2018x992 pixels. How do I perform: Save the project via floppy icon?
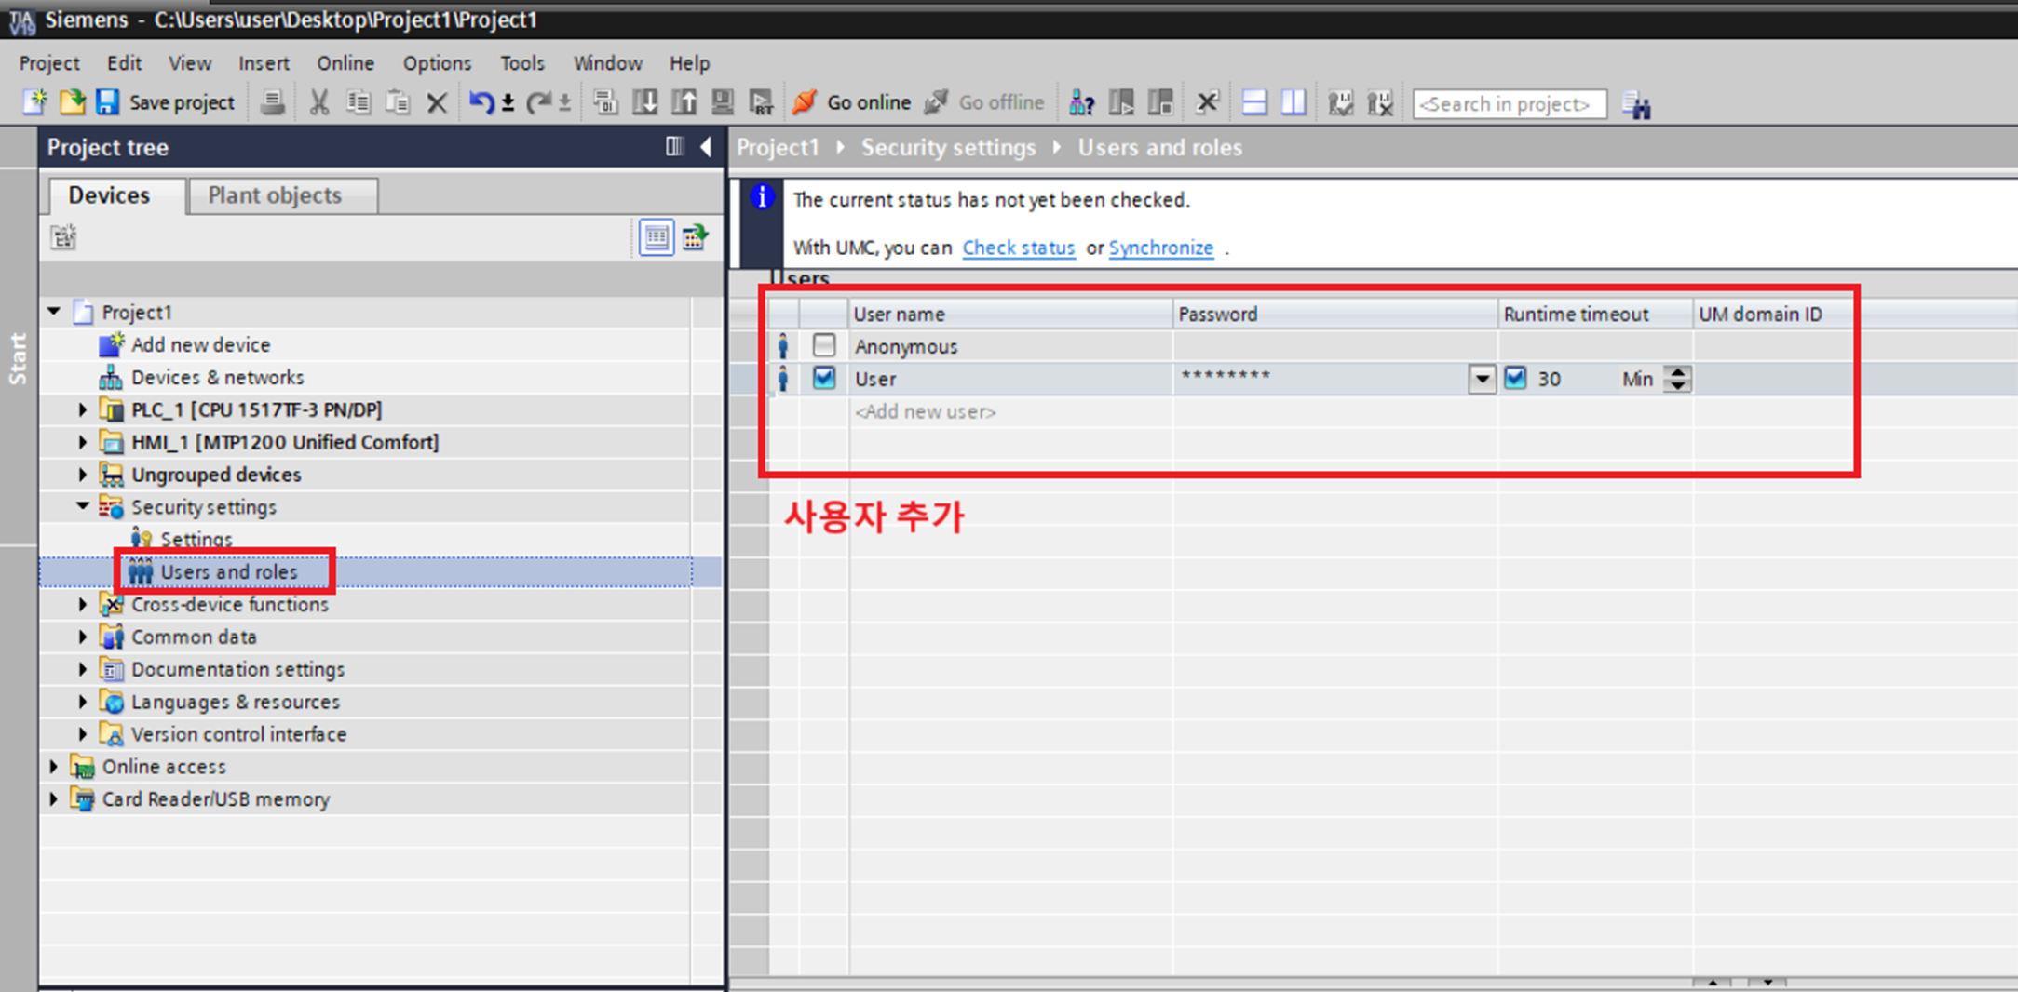pos(107,102)
